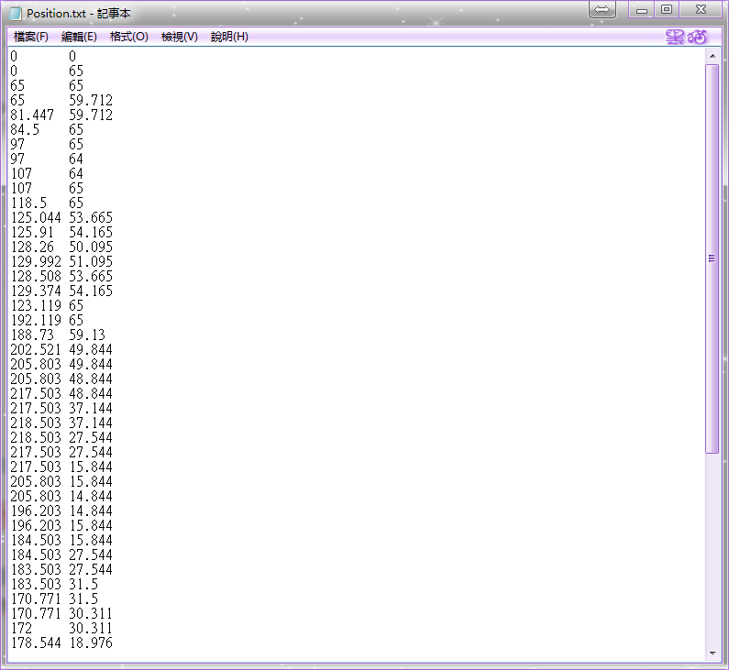Viewport: 729px width, 670px height.
Task: Click the purple logo in menu bar
Action: point(686,37)
